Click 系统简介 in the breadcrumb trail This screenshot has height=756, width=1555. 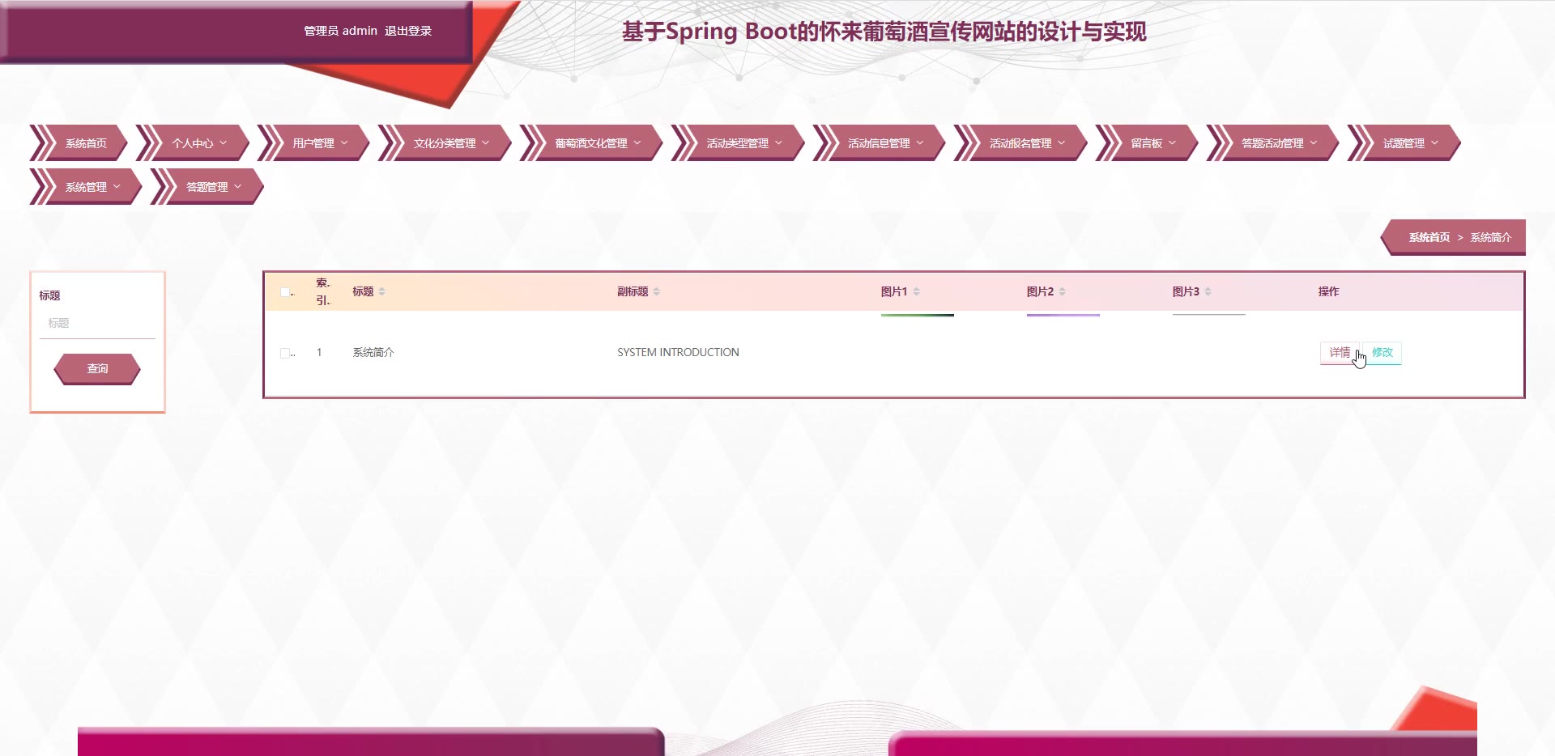[1491, 237]
